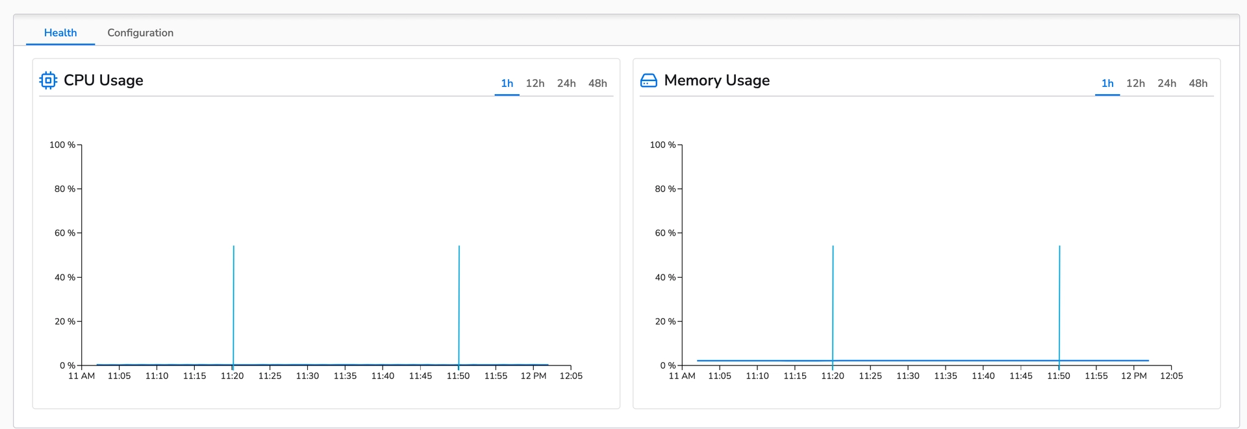Viewport: 1247px width, 429px height.
Task: Select 12h range for Memory Usage
Action: pos(1135,83)
